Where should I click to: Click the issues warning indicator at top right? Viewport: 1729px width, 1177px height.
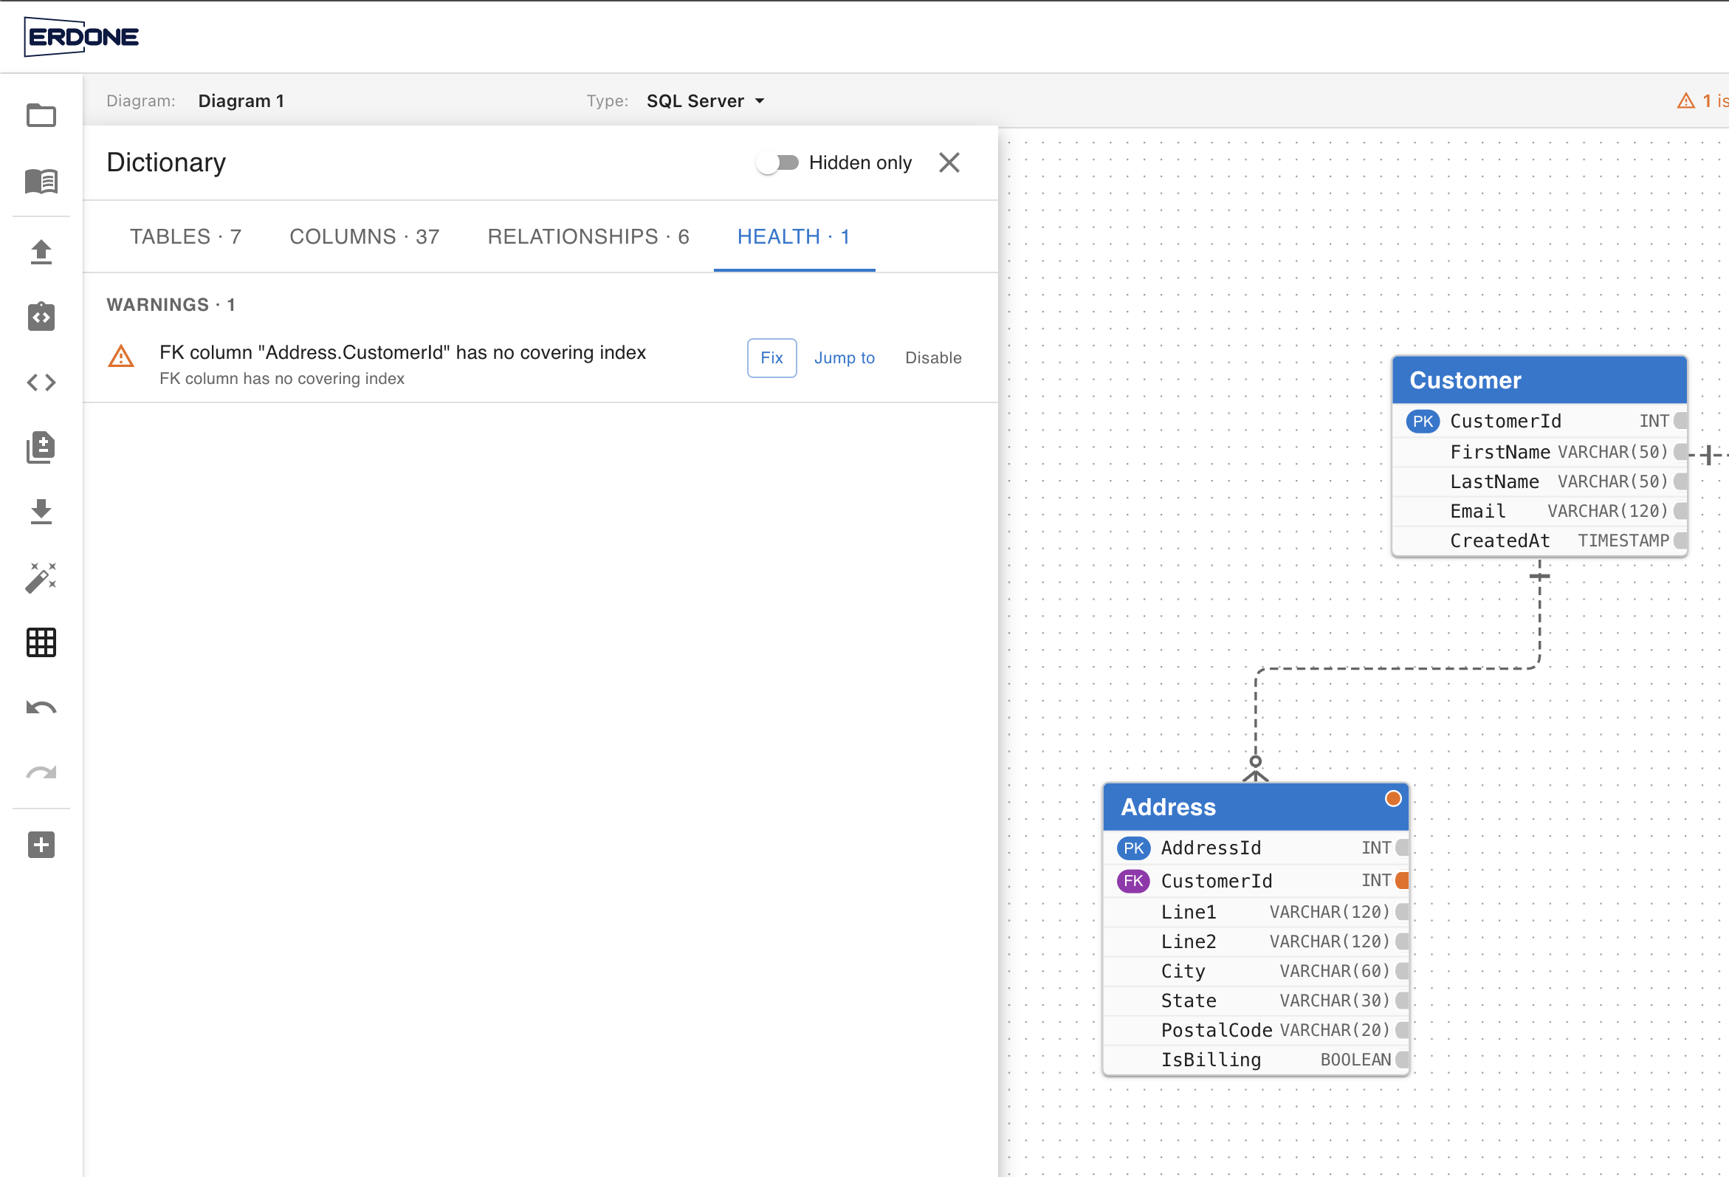[1702, 100]
